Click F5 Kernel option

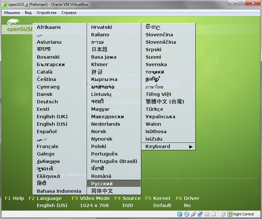point(158,198)
